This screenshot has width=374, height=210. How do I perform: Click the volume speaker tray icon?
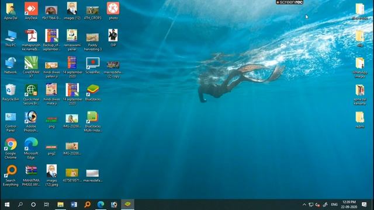click(317, 205)
